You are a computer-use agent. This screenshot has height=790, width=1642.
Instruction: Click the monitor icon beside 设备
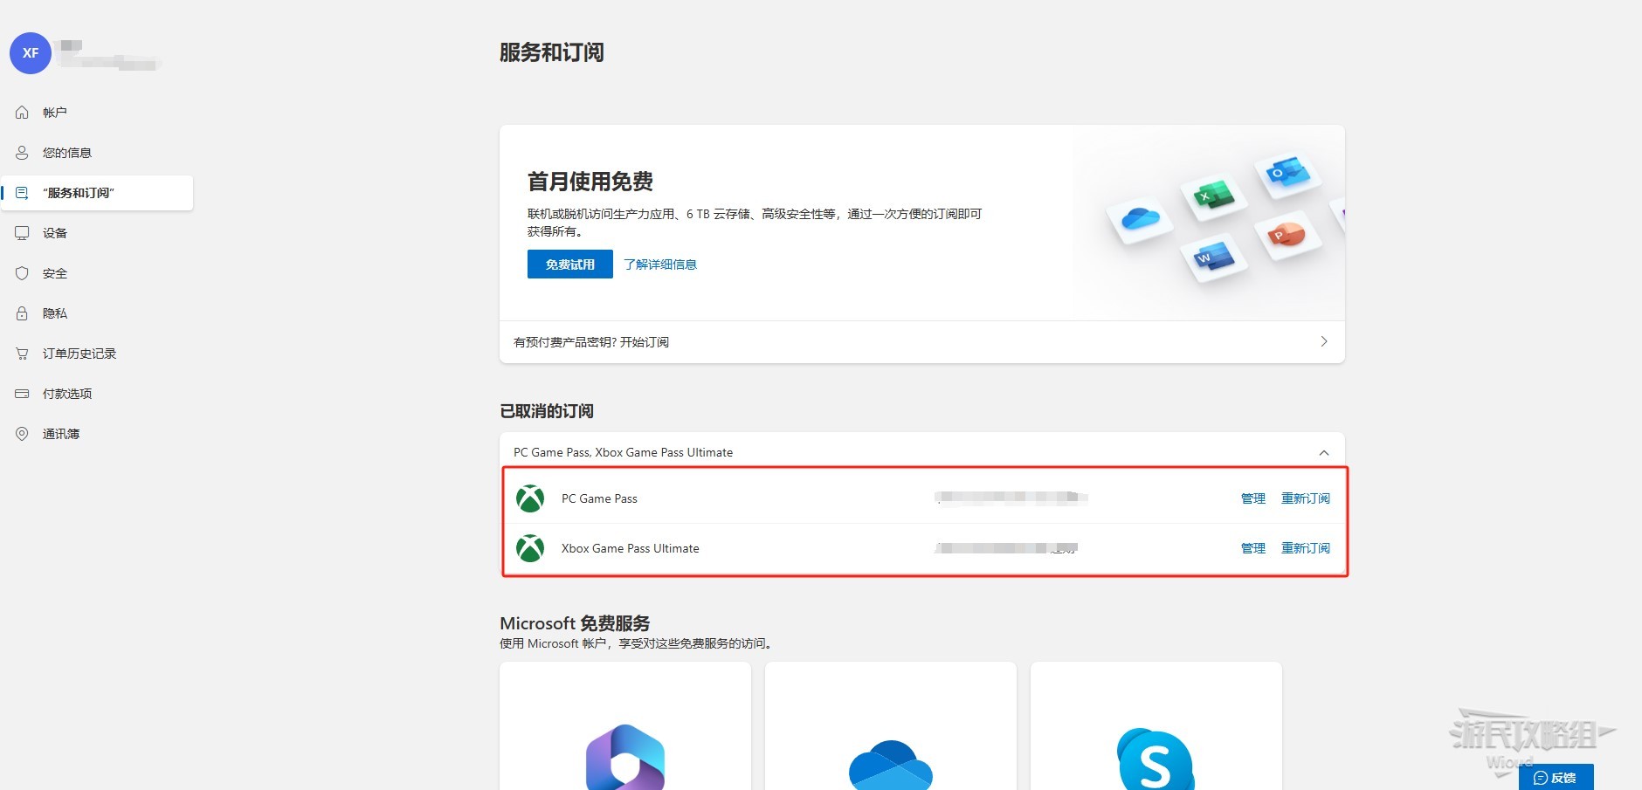coord(22,233)
